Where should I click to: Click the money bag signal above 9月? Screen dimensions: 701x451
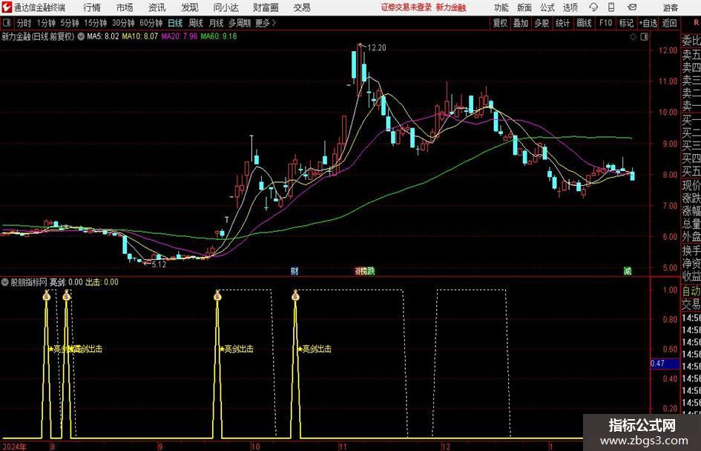point(218,295)
